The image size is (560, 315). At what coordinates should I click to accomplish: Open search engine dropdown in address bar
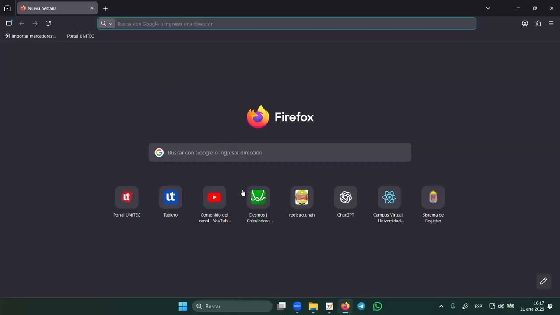106,24
